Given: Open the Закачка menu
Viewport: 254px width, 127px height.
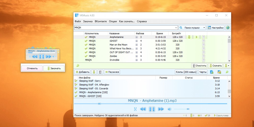Looking at the screenshot, I should click(x=88, y=21).
